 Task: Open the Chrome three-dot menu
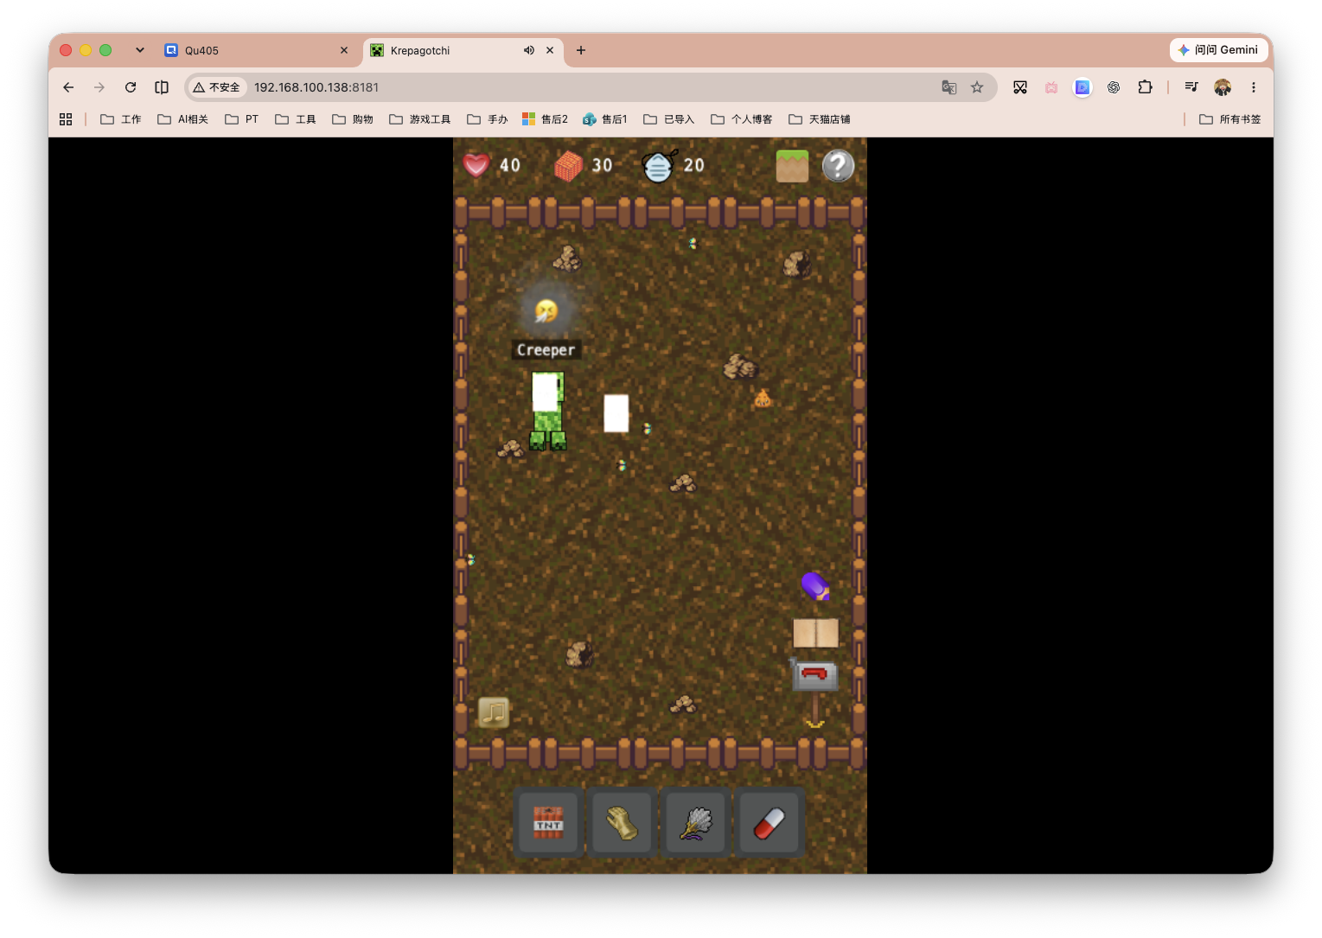pyautogui.click(x=1254, y=87)
